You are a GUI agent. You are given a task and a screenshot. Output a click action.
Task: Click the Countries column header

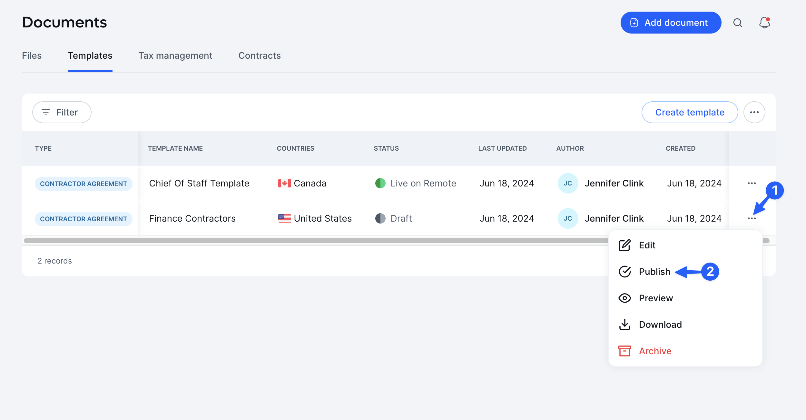tap(296, 148)
